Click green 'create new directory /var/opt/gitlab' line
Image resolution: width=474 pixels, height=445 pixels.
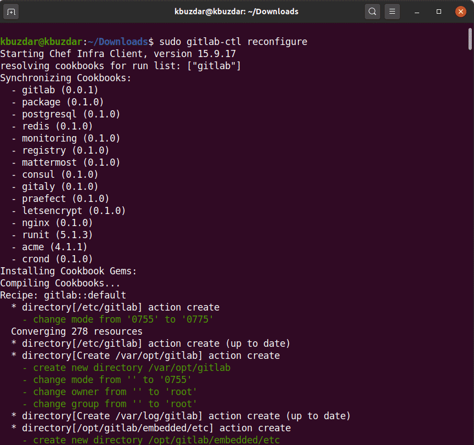point(132,368)
